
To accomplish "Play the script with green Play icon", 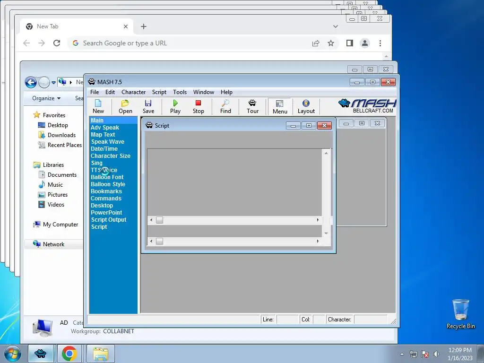I will click(x=175, y=106).
